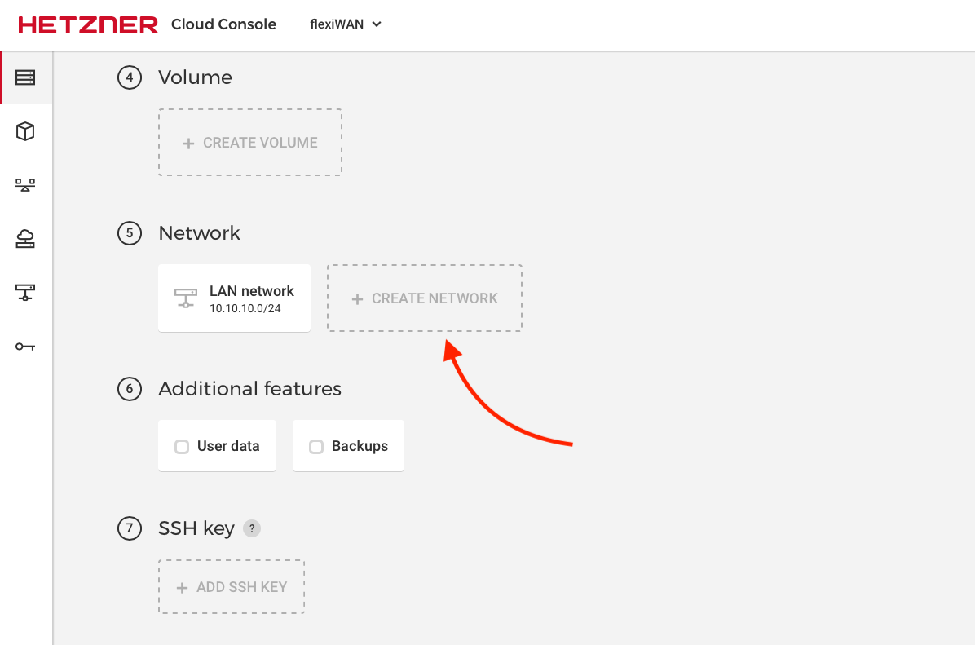This screenshot has height=645, width=975.
Task: Open the Volumes cube icon in sidebar
Action: point(25,131)
